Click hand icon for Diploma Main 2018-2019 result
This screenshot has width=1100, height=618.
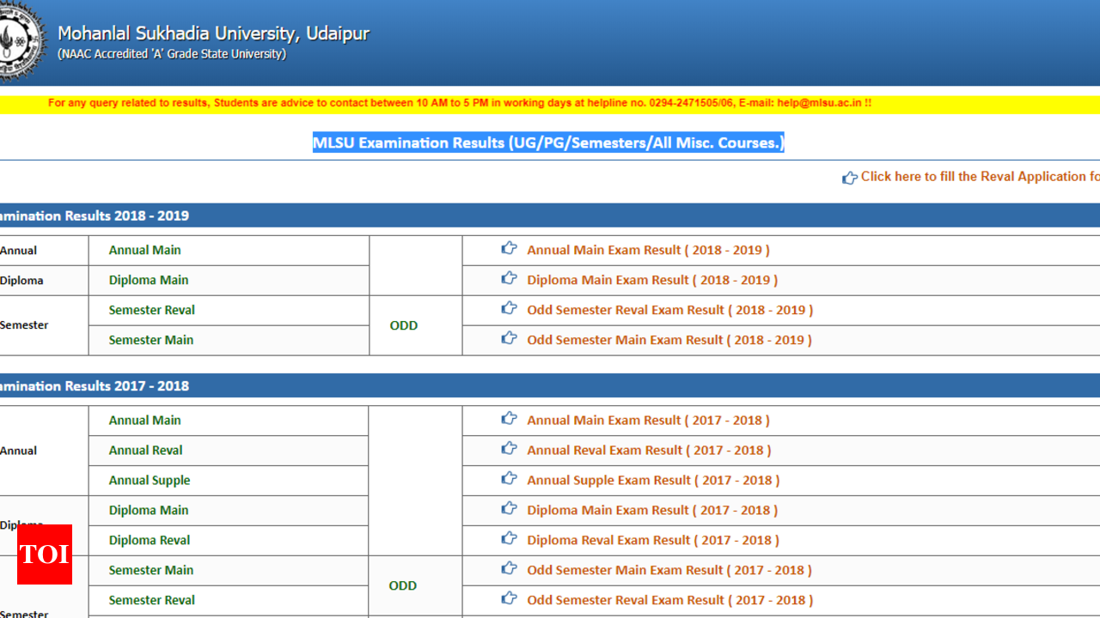point(510,279)
